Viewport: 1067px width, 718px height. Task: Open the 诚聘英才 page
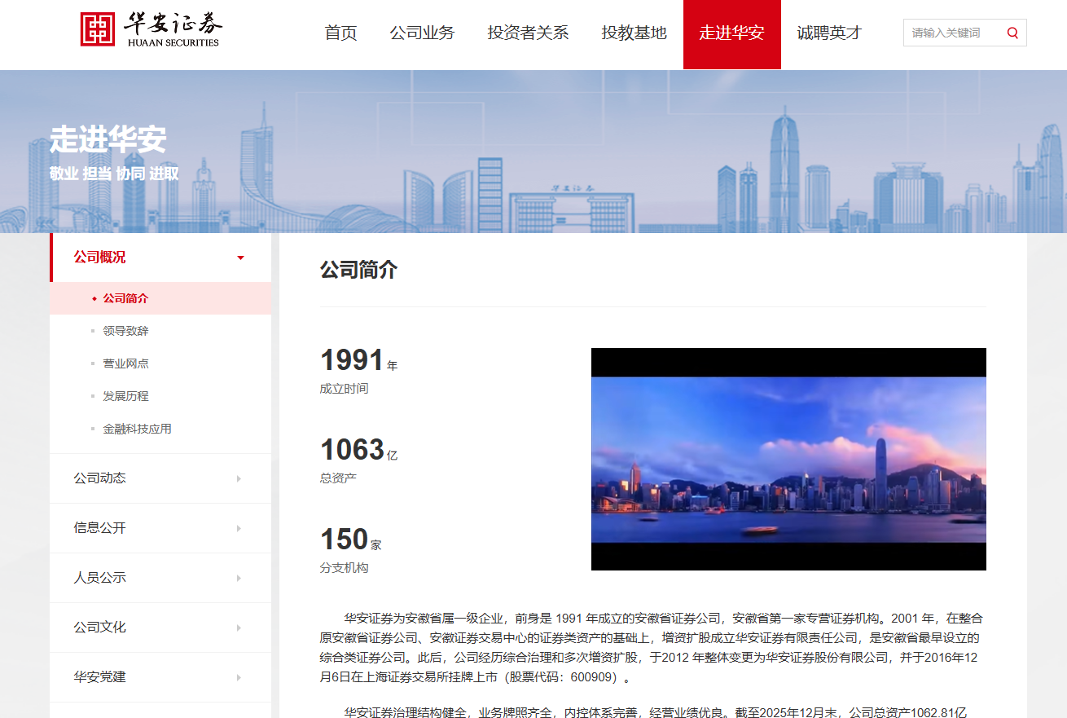click(828, 33)
